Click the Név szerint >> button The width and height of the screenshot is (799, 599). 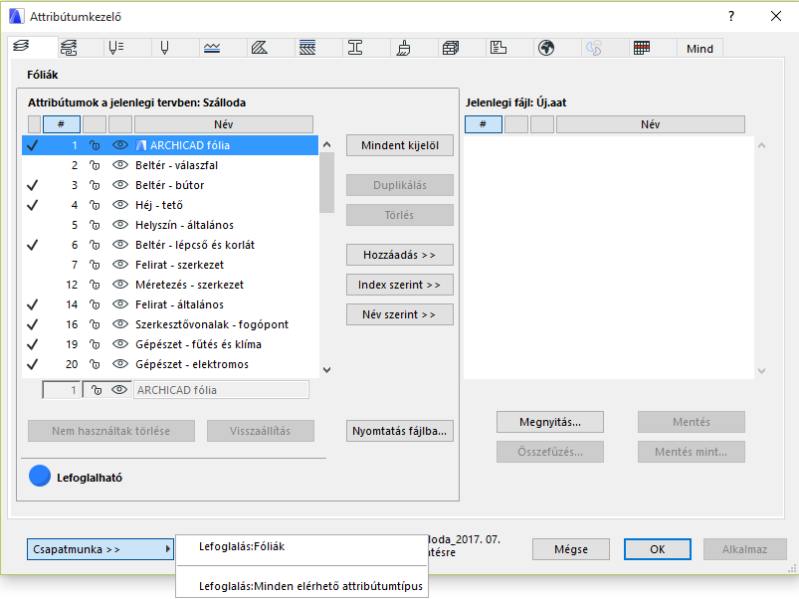point(400,314)
